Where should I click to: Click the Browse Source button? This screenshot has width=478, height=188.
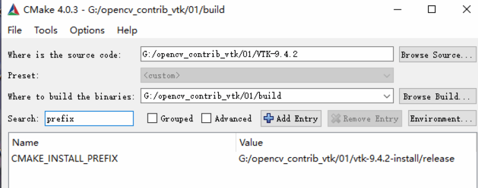(438, 55)
